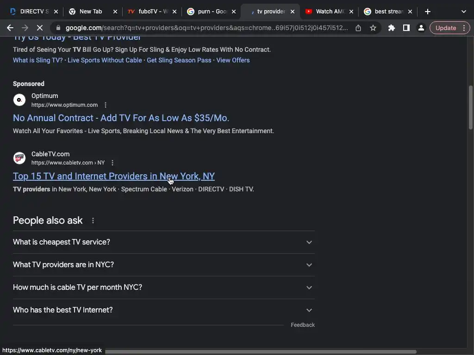
Task: Click the Update button
Action: coord(446,28)
